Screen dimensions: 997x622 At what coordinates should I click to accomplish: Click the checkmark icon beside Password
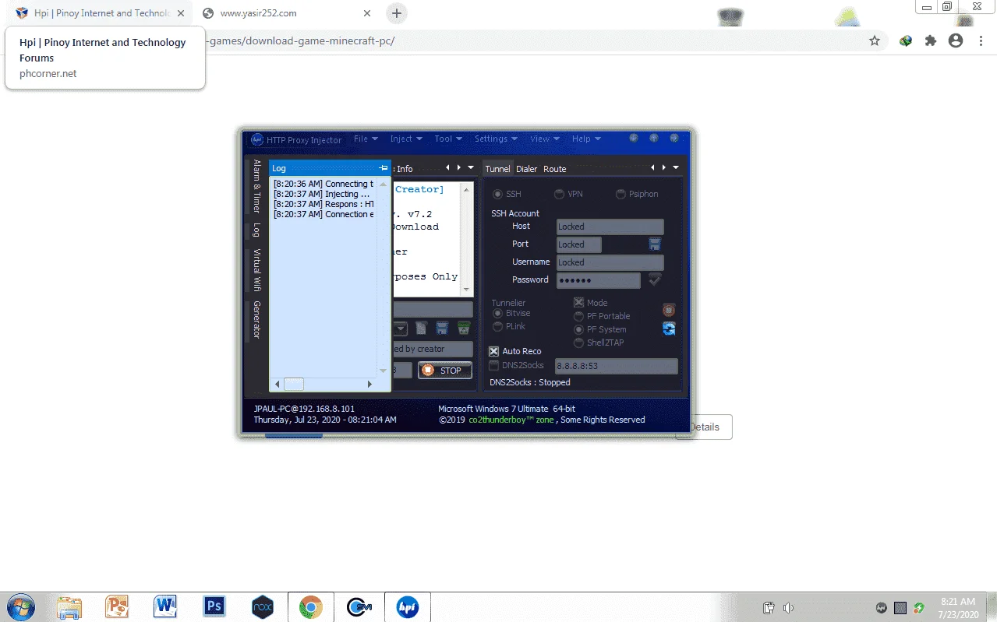[655, 279]
